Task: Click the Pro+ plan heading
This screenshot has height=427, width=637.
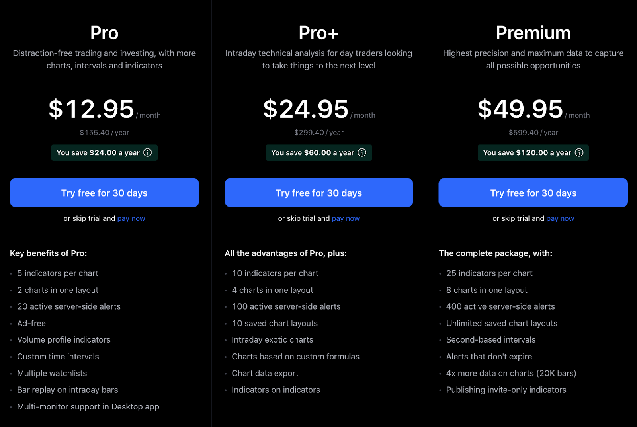Action: pos(318,33)
